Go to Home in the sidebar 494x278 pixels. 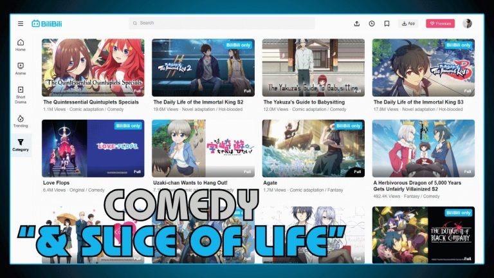click(21, 45)
